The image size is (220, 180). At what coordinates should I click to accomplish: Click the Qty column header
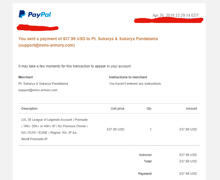(149, 108)
